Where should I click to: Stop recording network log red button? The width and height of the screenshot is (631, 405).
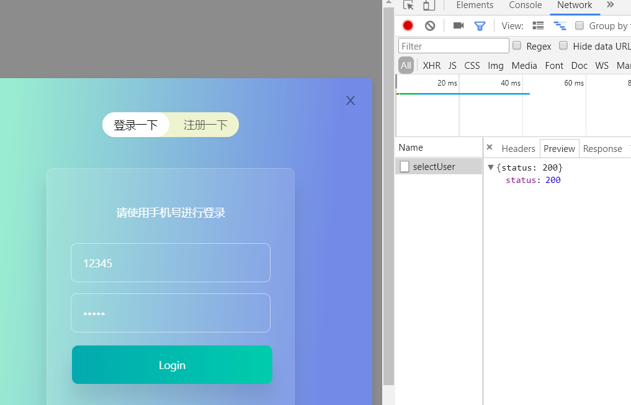408,26
